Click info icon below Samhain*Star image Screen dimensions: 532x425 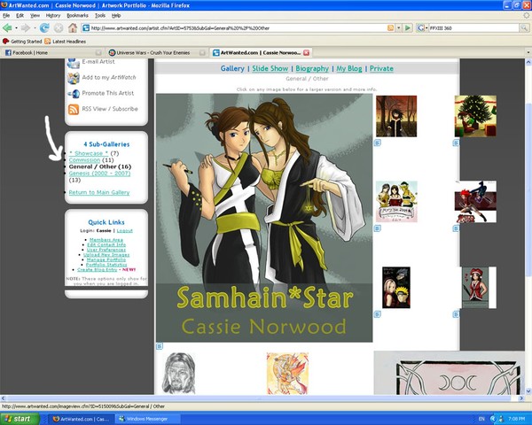[x=160, y=346]
